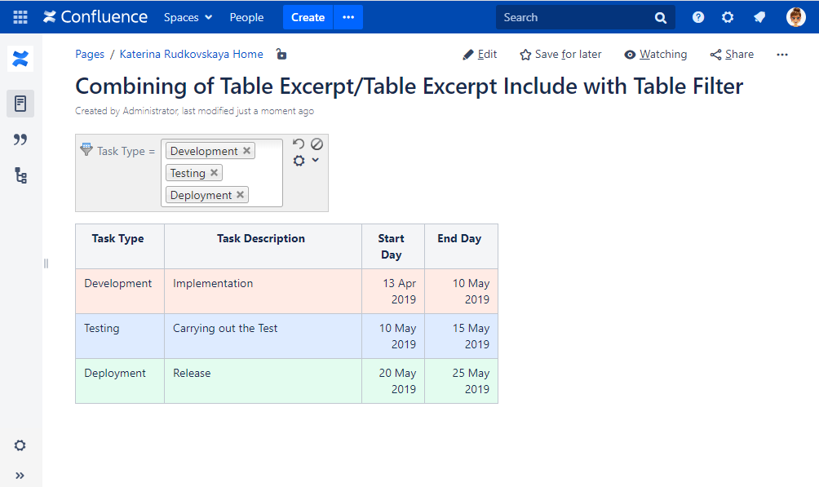The image size is (819, 487).
Task: Open the Pages icon in sidebar
Action: tap(20, 104)
